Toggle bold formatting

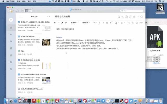[x=100, y=23]
